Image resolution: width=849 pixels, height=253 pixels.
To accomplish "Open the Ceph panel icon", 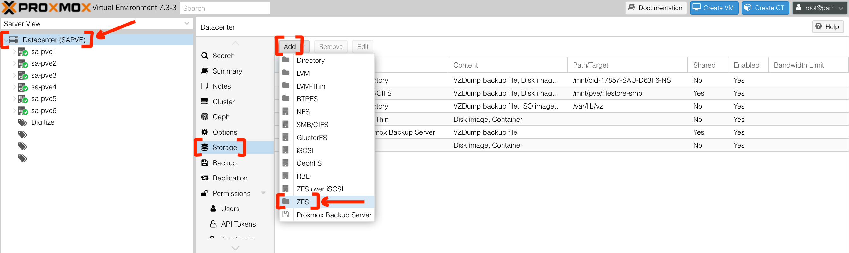I will (x=205, y=117).
